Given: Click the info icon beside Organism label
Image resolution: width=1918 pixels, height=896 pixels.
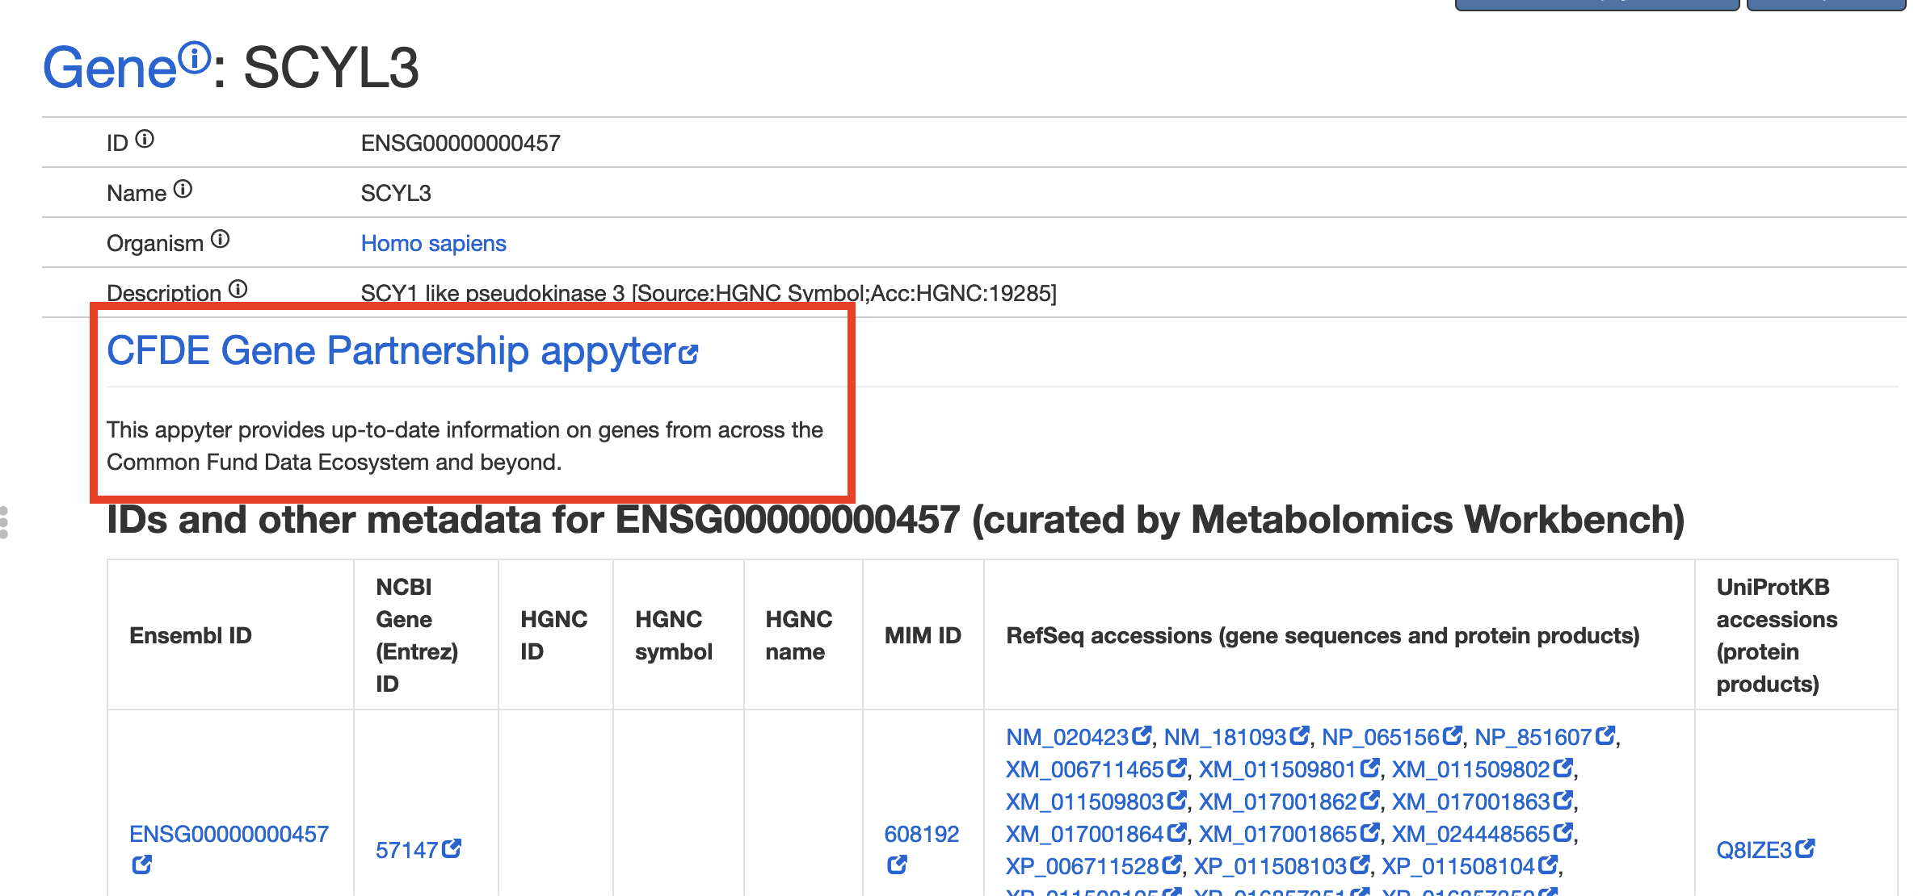Looking at the screenshot, I should (x=221, y=240).
